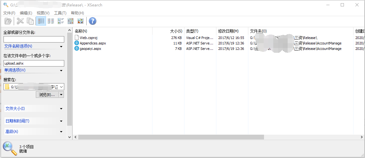Click the 2017/6/12 16:55 modified date
Image resolution: width=365 pixels, height=158 pixels.
tap(231, 37)
